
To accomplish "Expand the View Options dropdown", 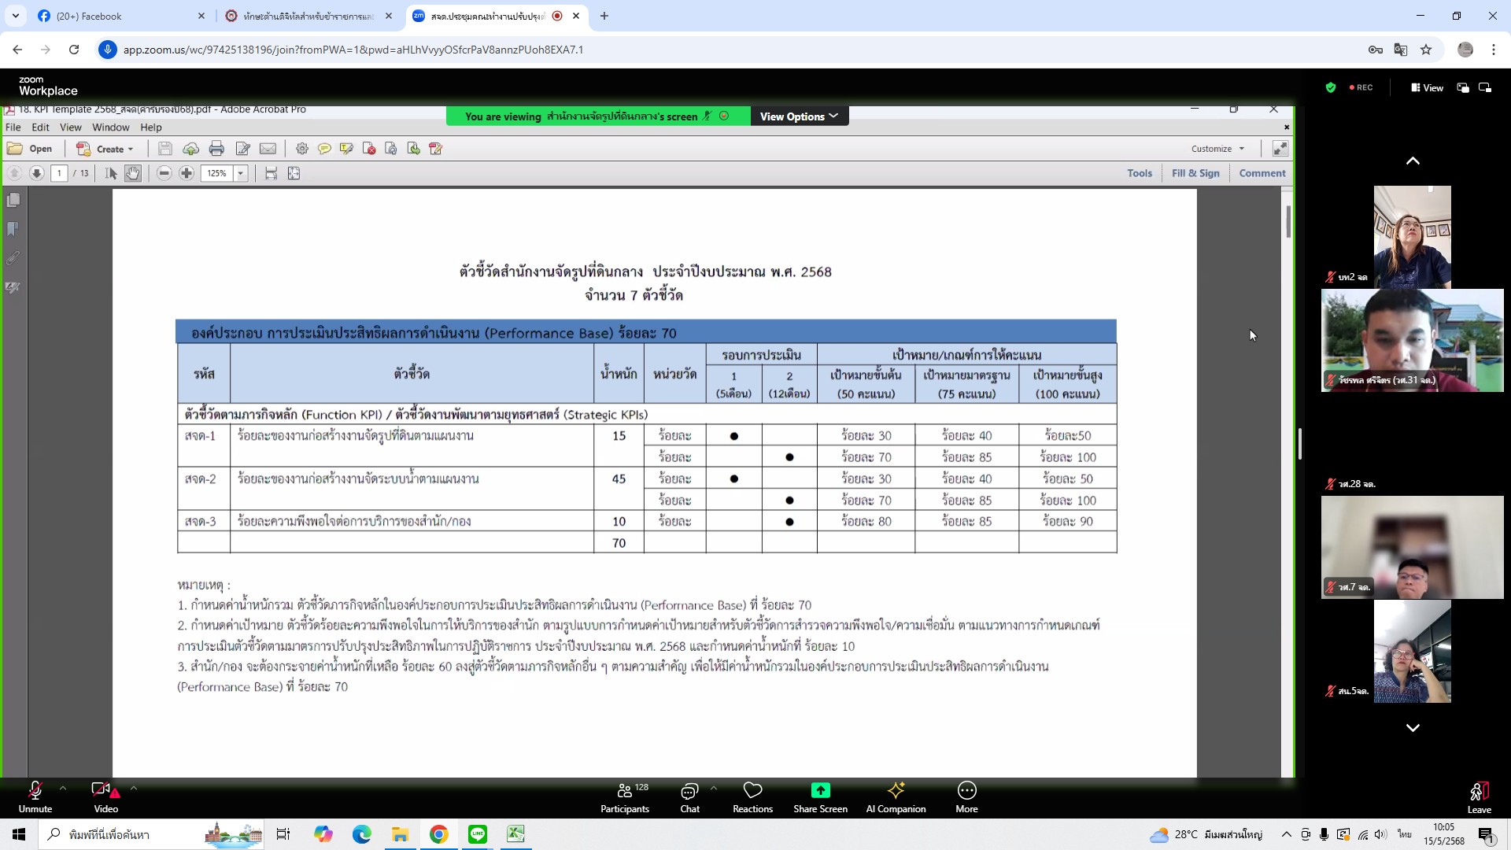I will [800, 116].
